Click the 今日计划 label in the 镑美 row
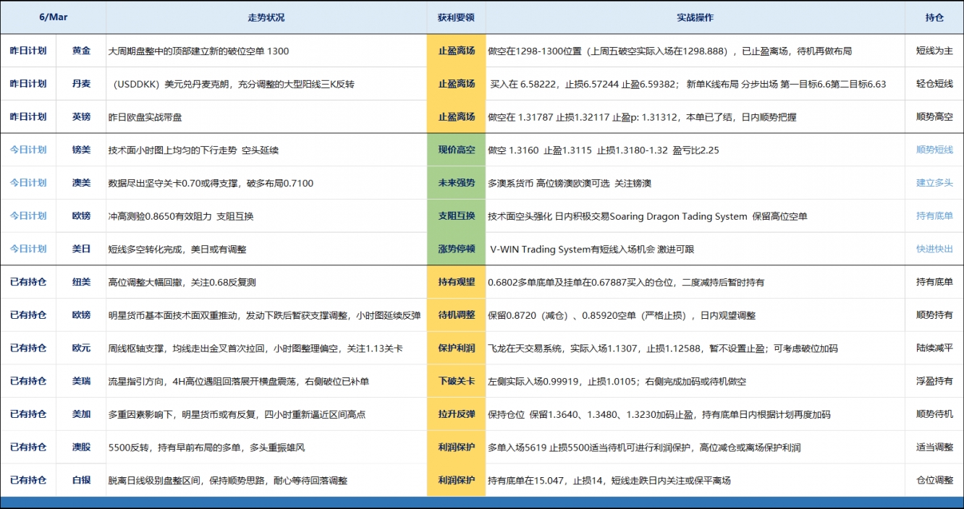 click(x=28, y=150)
